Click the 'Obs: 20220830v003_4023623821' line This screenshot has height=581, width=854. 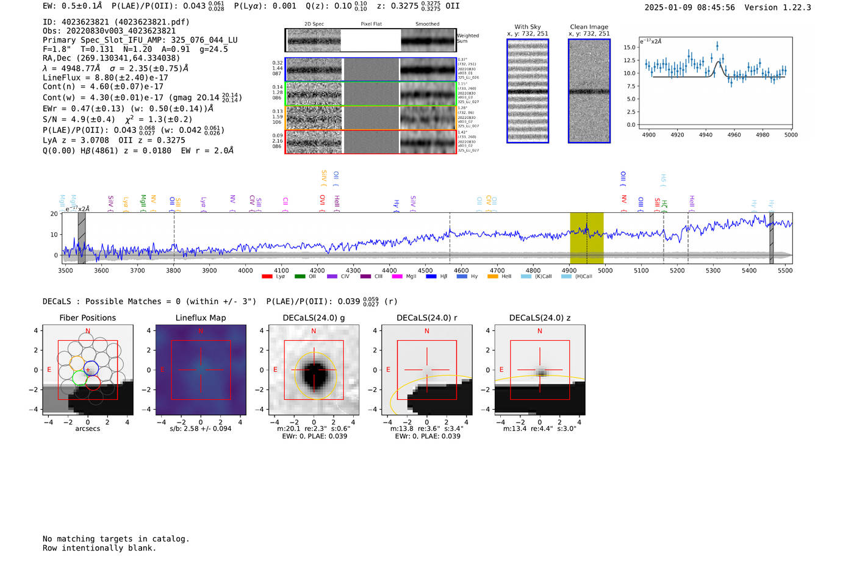click(109, 31)
